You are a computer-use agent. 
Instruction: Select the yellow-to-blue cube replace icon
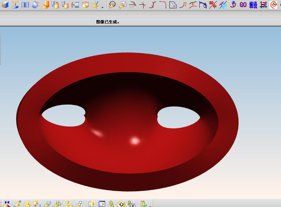click(37, 204)
